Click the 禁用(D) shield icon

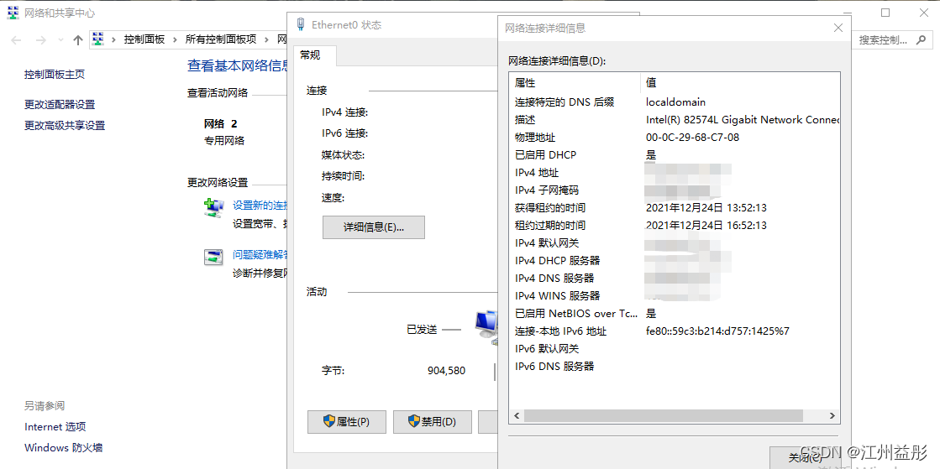(x=413, y=422)
